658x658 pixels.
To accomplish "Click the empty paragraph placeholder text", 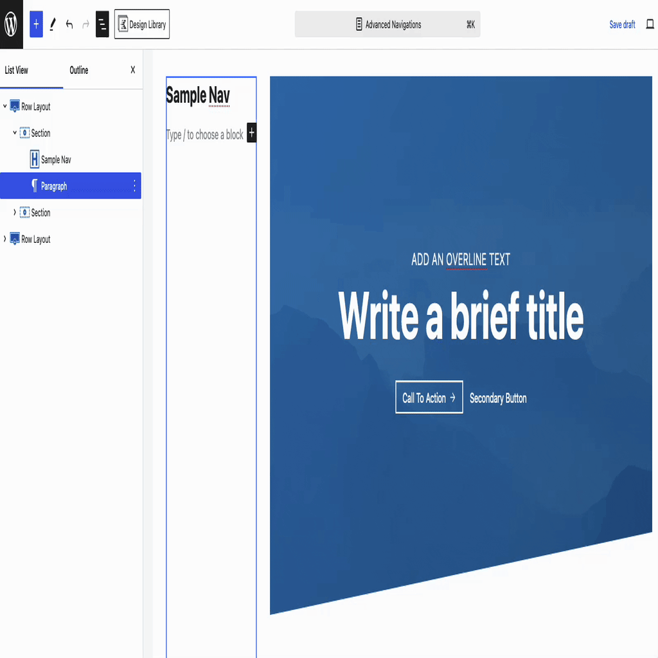I will click(205, 135).
